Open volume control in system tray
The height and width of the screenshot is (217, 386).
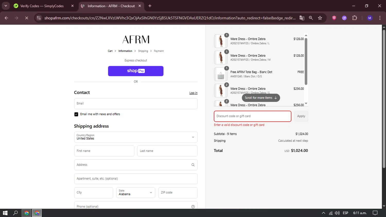click(337, 213)
